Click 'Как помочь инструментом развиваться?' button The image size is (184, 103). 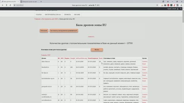pos(64,31)
